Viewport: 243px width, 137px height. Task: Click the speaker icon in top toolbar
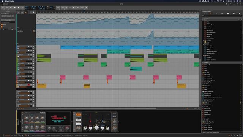[x=87, y=8]
